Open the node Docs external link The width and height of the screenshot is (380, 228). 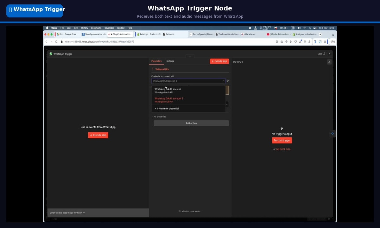[321, 54]
